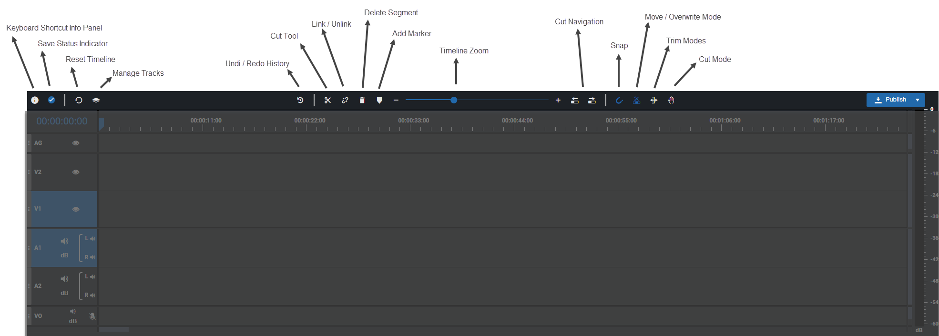The image size is (939, 336).
Task: Enable the VO track microphone icon
Action: click(x=92, y=316)
